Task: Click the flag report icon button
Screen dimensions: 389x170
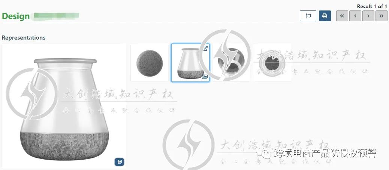Action: coord(308,16)
